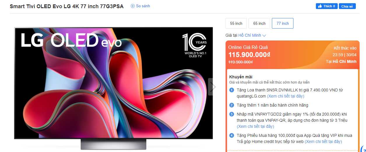Select the 77 inch size option
Screen dimensions: 366x152
[283, 23]
